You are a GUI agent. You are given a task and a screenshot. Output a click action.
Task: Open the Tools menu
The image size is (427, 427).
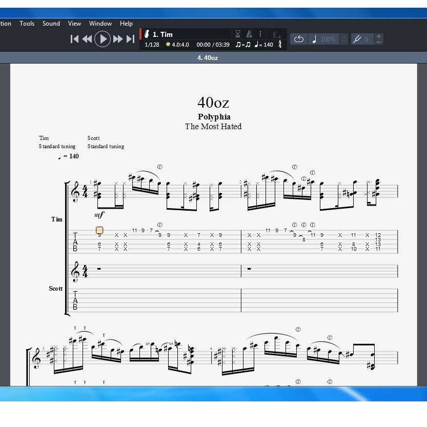(27, 24)
